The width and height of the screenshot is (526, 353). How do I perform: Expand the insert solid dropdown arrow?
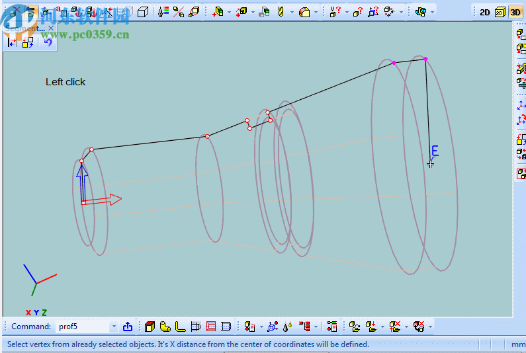point(253,13)
